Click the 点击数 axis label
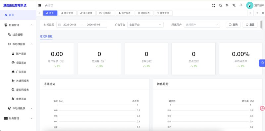Screen dimensions: 265x131 point(135,101)
